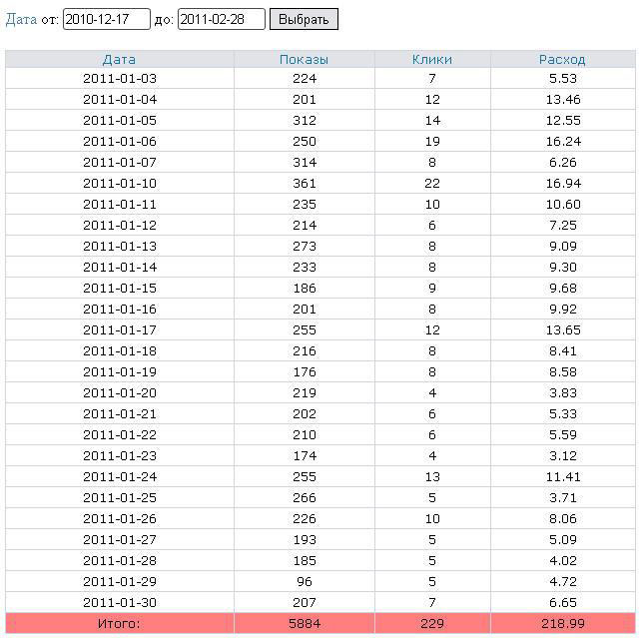Click expense value 10.60 for 2011-01-11
This screenshot has height=638, width=642.
click(563, 205)
